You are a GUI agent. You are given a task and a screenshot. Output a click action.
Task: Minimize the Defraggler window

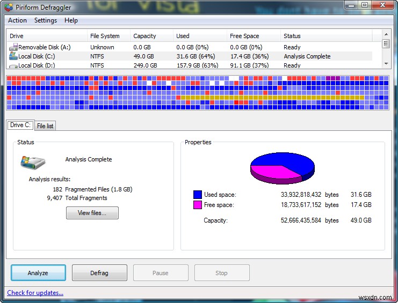(352, 5)
